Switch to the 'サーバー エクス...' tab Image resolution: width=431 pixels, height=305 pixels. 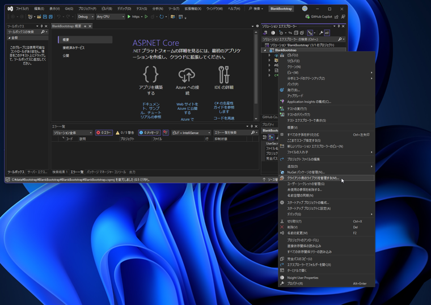click(37, 172)
